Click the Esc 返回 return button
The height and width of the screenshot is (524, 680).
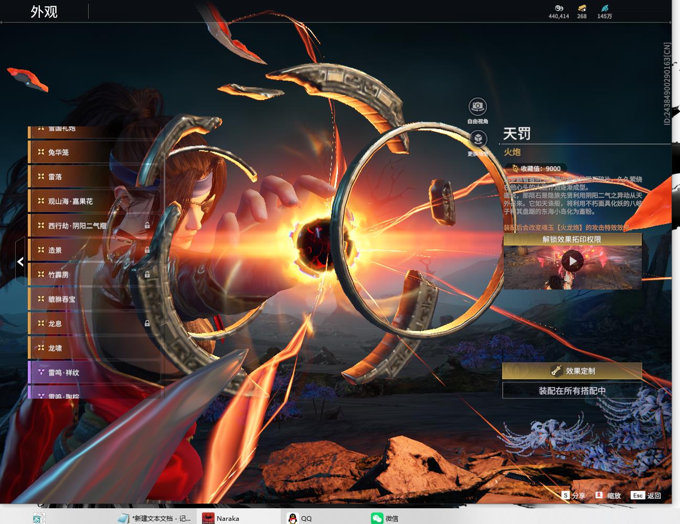coord(646,495)
